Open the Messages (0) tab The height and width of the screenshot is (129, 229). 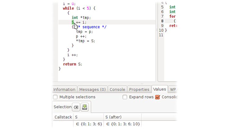(x=92, y=89)
